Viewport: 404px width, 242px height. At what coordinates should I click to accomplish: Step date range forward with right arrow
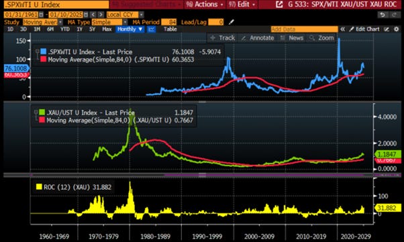101,15
